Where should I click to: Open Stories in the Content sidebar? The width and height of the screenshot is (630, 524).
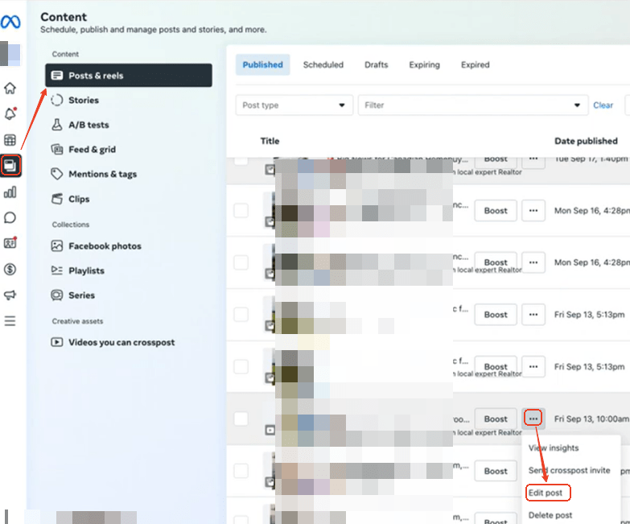tap(84, 101)
